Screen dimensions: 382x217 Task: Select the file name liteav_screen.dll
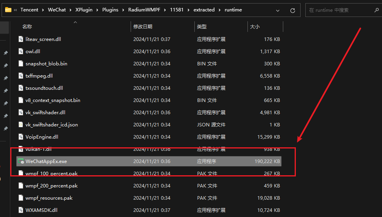(x=43, y=39)
